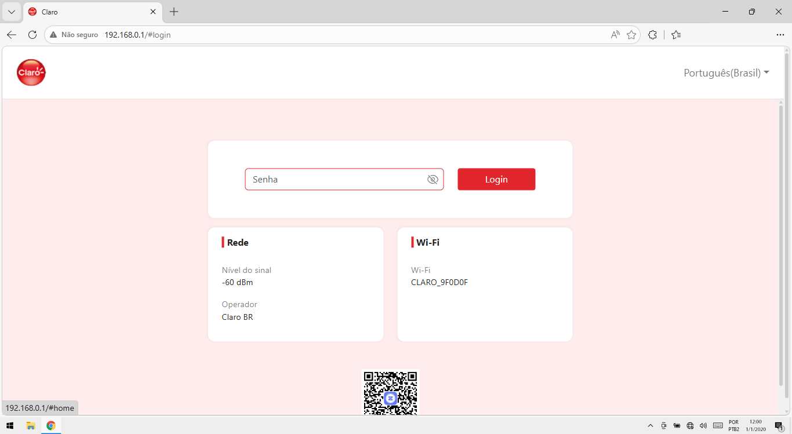
Task: Open the Português(Brasil) language dropdown
Action: tap(726, 73)
